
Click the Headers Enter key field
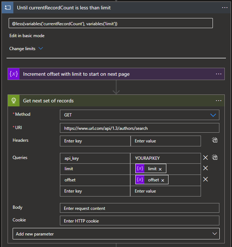point(95,141)
